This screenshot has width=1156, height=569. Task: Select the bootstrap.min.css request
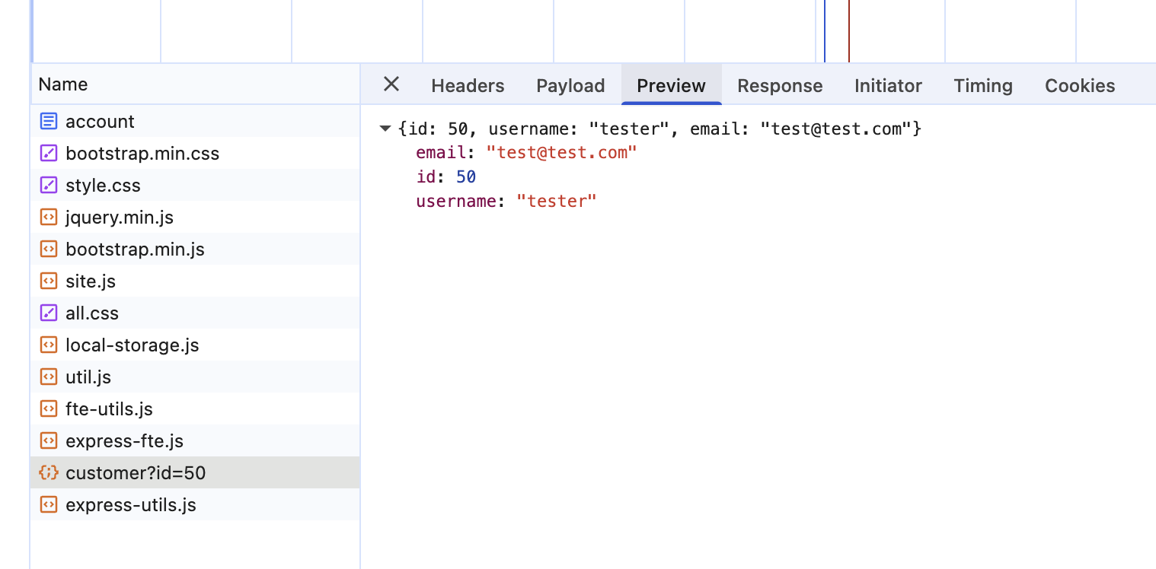point(195,153)
